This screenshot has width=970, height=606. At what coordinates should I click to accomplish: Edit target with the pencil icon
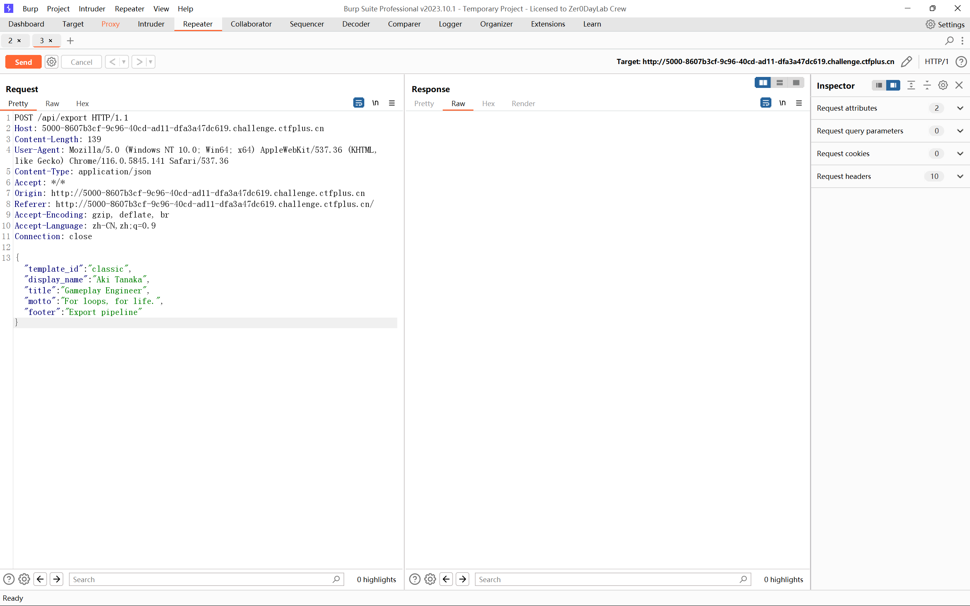pos(906,61)
